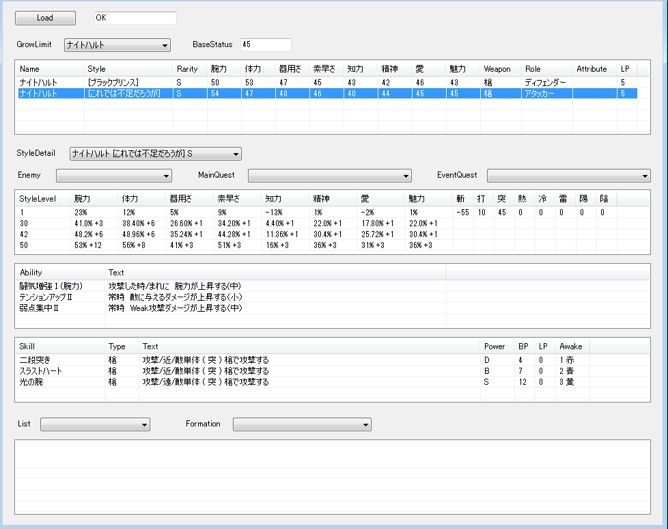The width and height of the screenshot is (668, 529).
Task: Click the Attribute column header
Action: tap(595, 68)
